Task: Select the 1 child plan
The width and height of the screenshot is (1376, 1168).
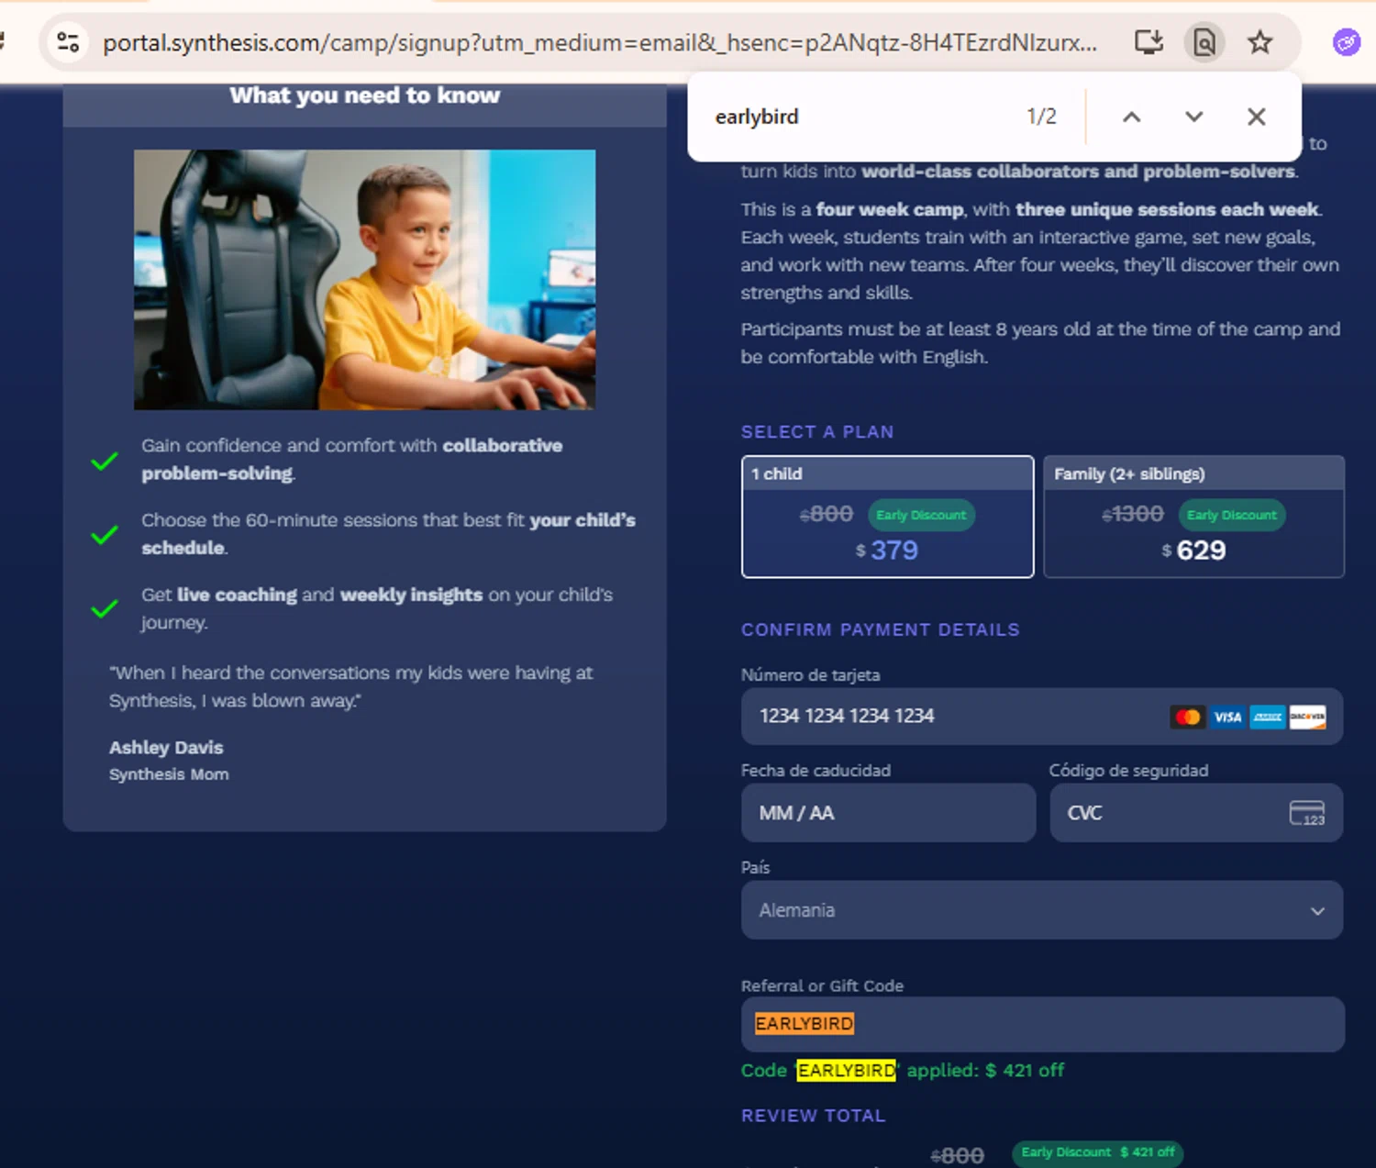Action: tap(887, 517)
